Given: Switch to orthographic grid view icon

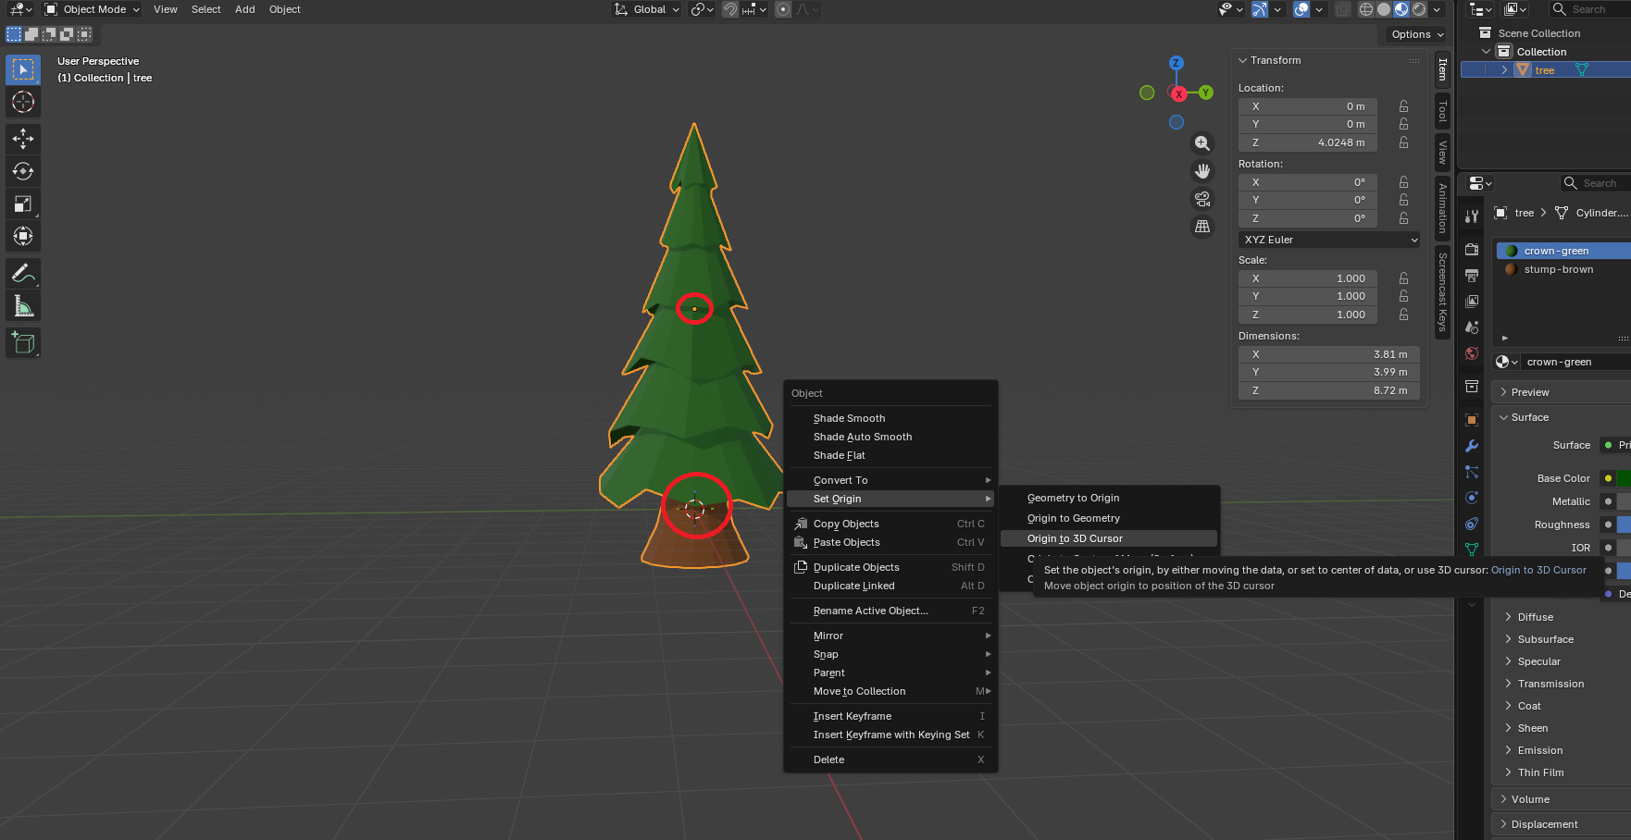Looking at the screenshot, I should [1201, 227].
